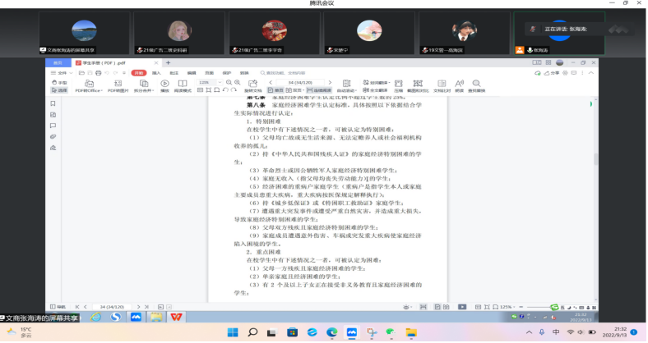This screenshot has width=648, height=343.
Task: Click the 压缩 compress tool icon
Action: pyautogui.click(x=398, y=85)
